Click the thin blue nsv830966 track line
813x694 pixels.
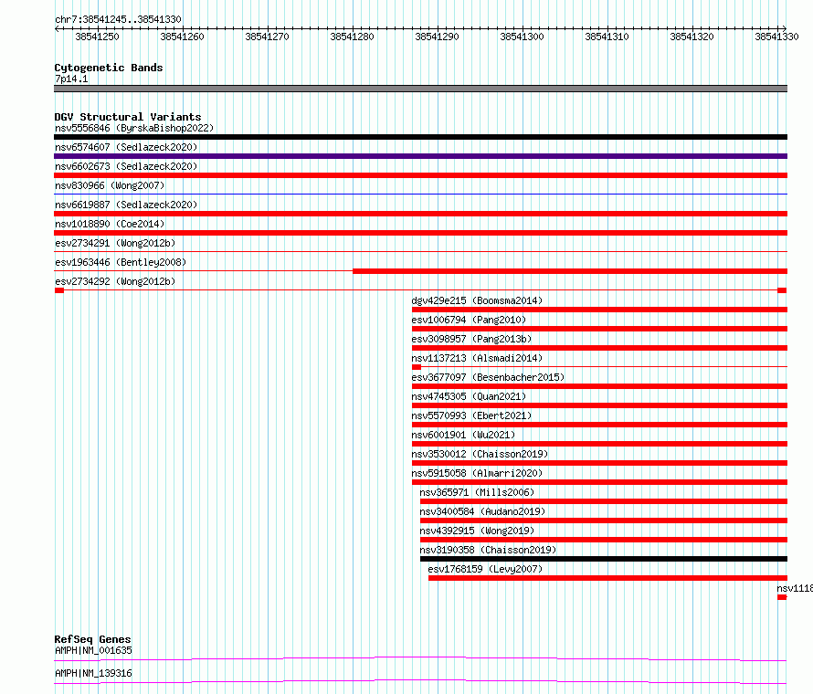(420, 194)
